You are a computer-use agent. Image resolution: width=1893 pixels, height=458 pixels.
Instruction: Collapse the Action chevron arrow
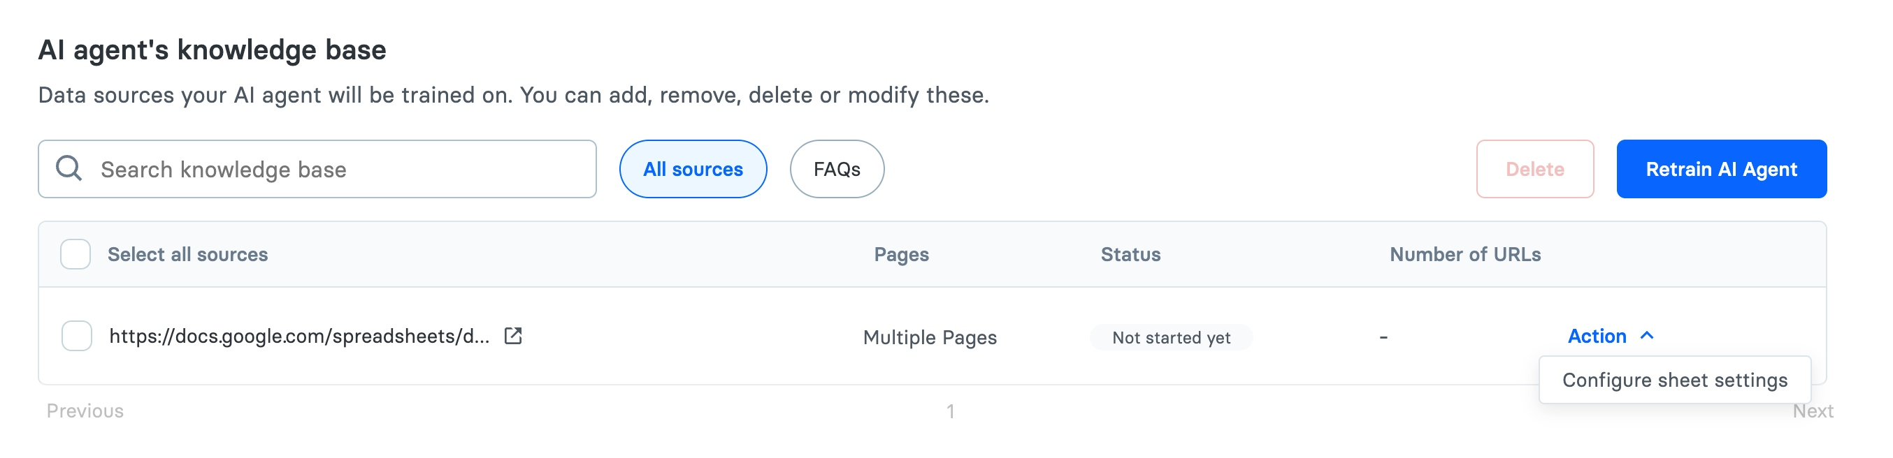tap(1647, 336)
